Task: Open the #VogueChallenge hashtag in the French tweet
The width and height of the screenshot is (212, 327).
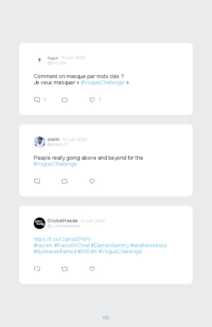Action: tap(103, 83)
